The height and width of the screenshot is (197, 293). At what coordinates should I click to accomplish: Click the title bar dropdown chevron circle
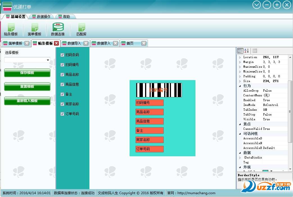(256, 5)
